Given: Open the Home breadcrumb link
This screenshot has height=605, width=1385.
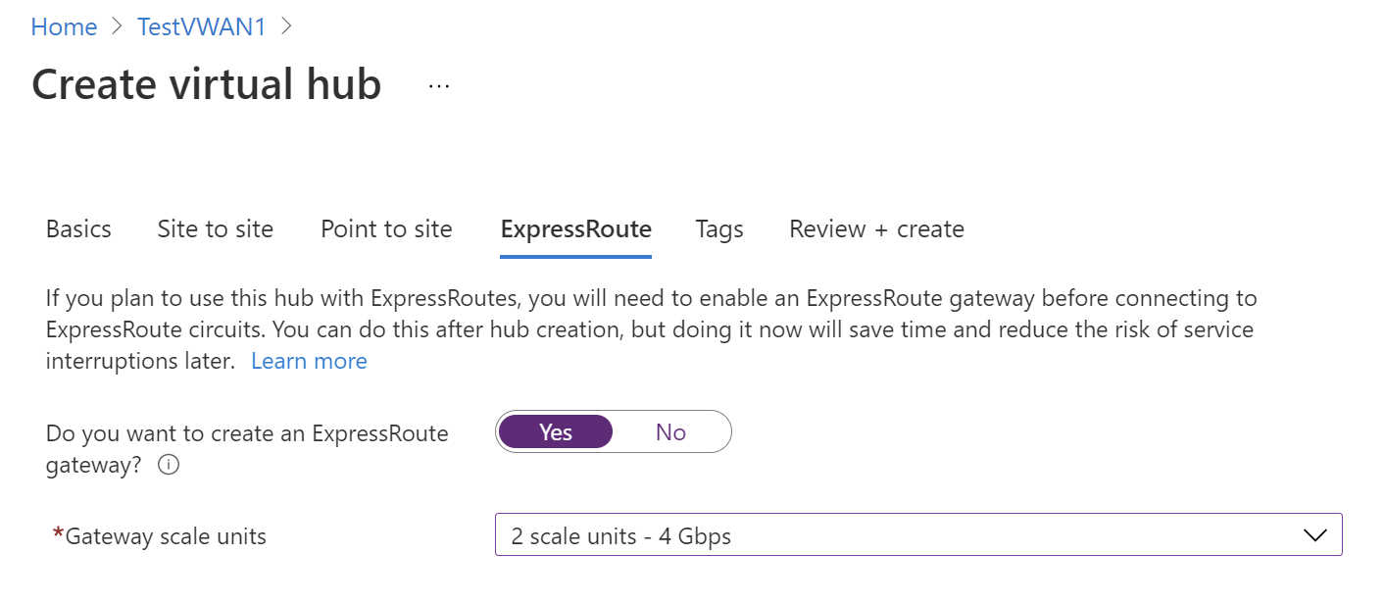Looking at the screenshot, I should click(63, 26).
